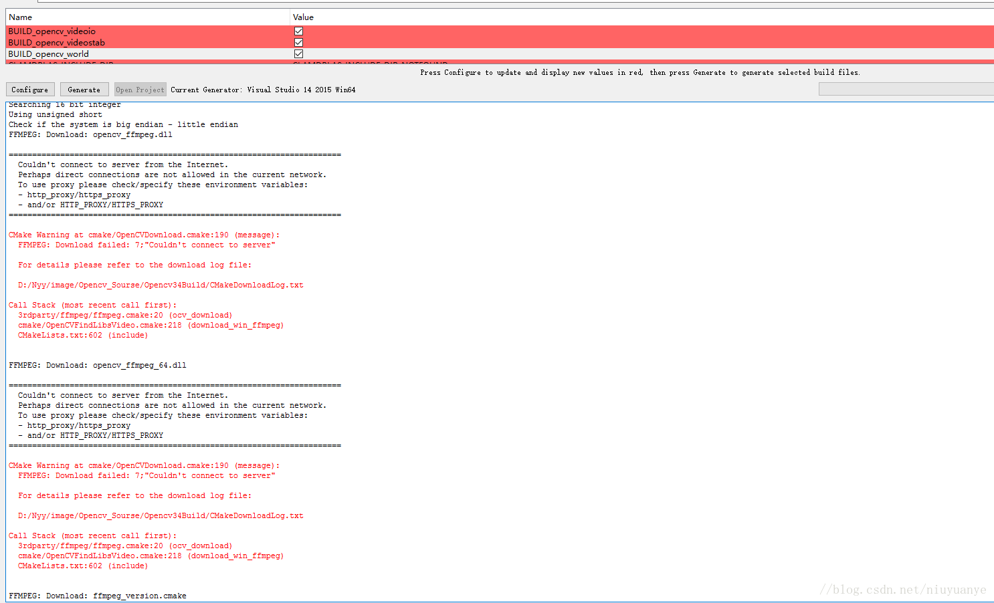Uncheck the BUILD_opencv_videoio checkbox
This screenshot has height=603, width=994.
[x=298, y=31]
